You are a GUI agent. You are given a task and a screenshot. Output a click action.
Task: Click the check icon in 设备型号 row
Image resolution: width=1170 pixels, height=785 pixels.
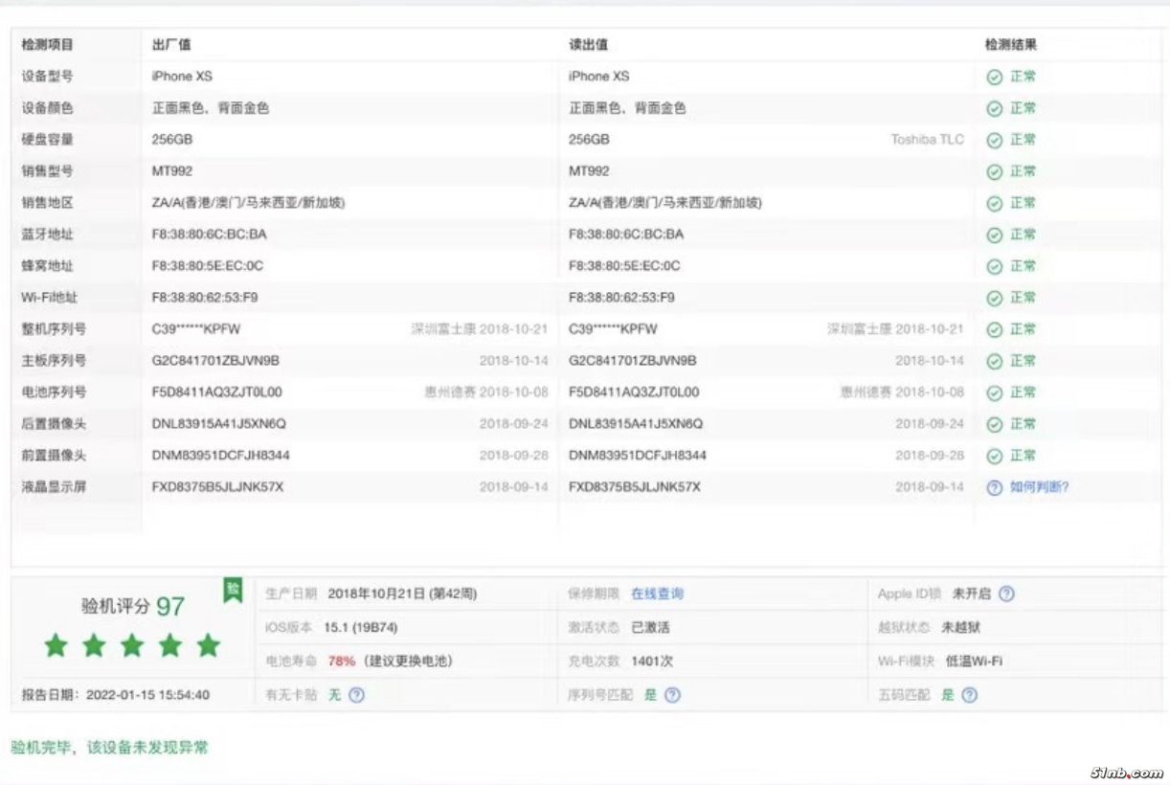(x=994, y=77)
